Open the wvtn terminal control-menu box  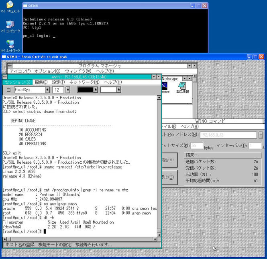click(x=5, y=77)
